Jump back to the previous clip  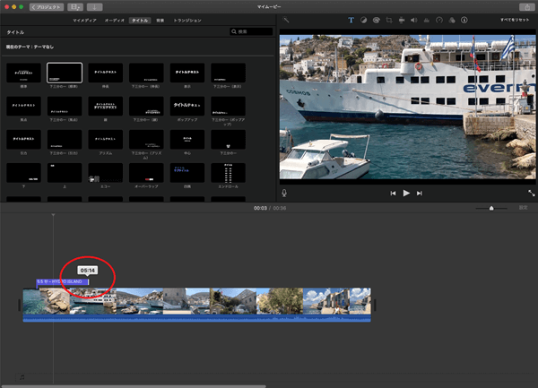(x=393, y=193)
